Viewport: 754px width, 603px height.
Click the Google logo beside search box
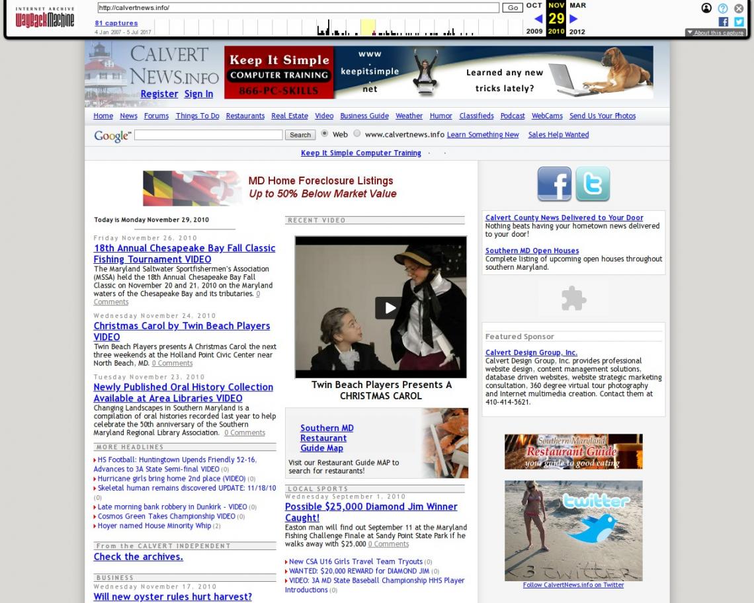click(x=112, y=136)
